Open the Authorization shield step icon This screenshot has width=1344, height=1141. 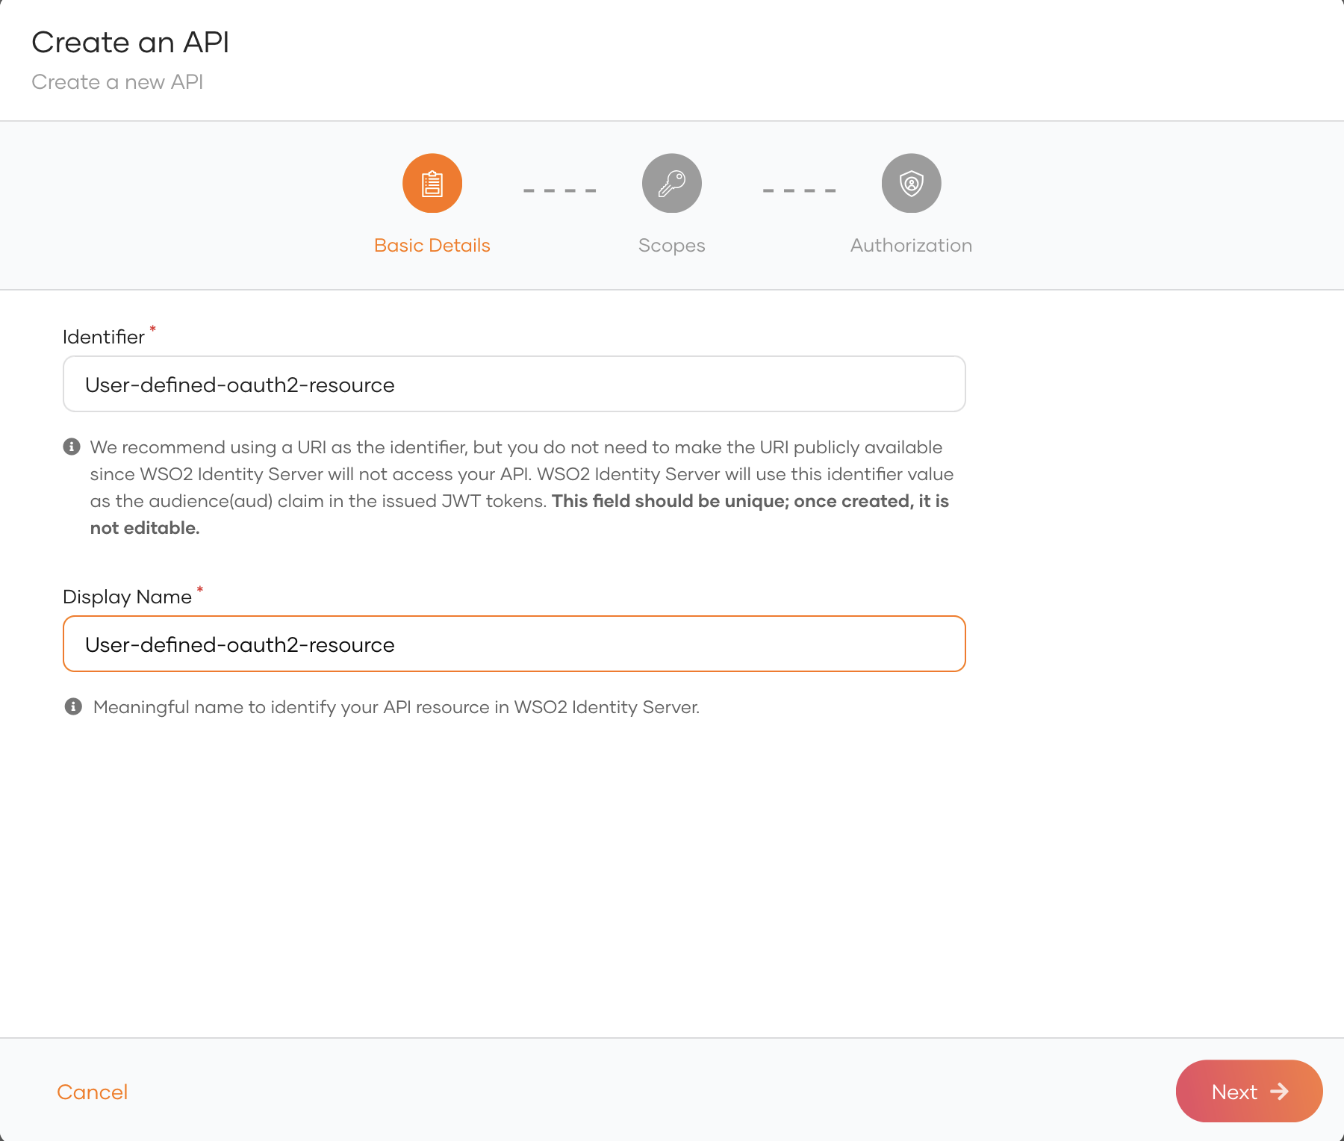[911, 183]
